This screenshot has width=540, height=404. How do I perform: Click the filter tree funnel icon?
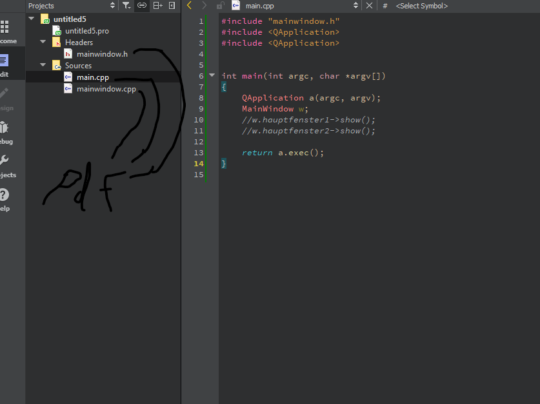point(126,5)
